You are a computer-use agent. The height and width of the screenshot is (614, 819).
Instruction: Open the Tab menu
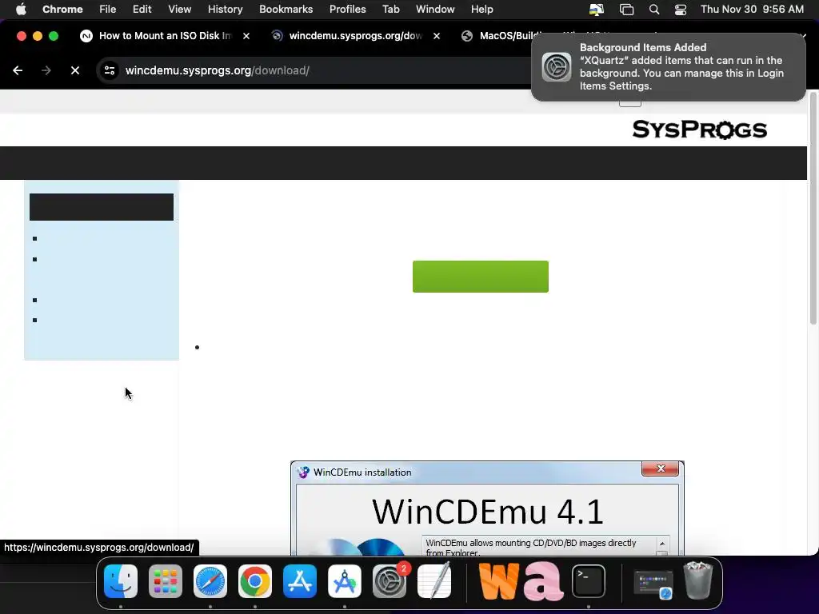390,10
